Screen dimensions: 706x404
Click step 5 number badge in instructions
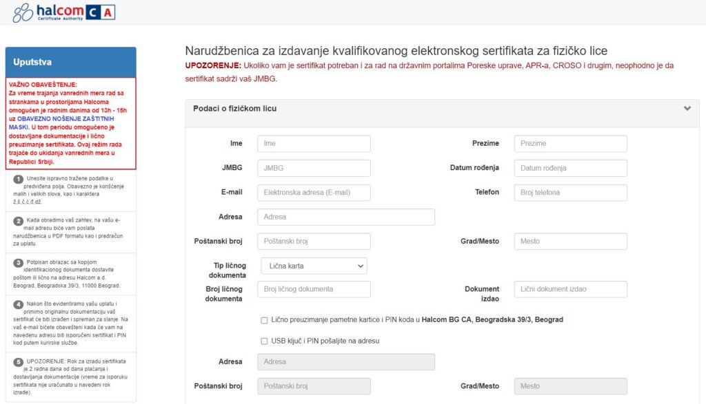(x=19, y=362)
